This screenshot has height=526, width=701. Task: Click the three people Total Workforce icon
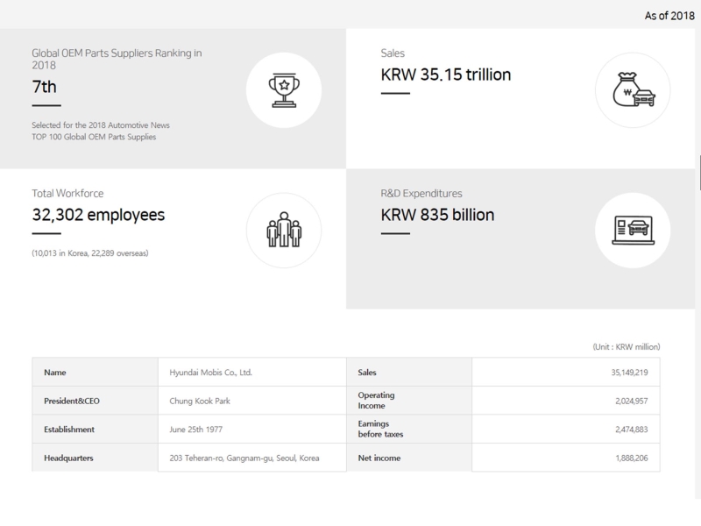click(284, 231)
